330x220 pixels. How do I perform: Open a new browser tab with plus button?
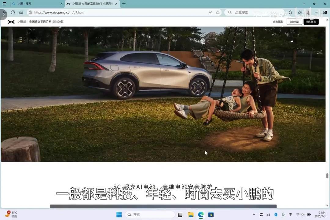coord(123,4)
